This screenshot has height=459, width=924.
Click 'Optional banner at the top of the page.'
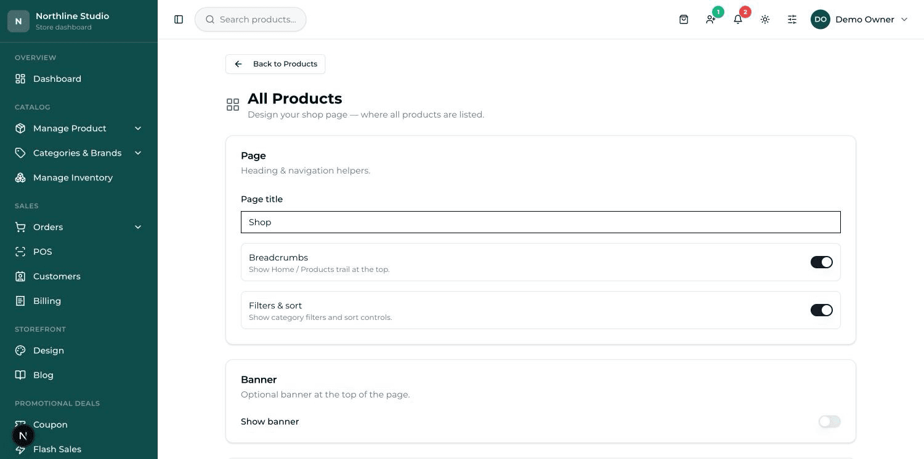click(x=325, y=394)
